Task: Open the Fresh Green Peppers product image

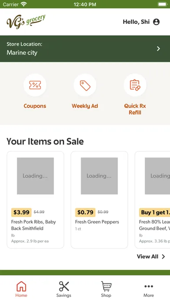Action: (x=99, y=176)
